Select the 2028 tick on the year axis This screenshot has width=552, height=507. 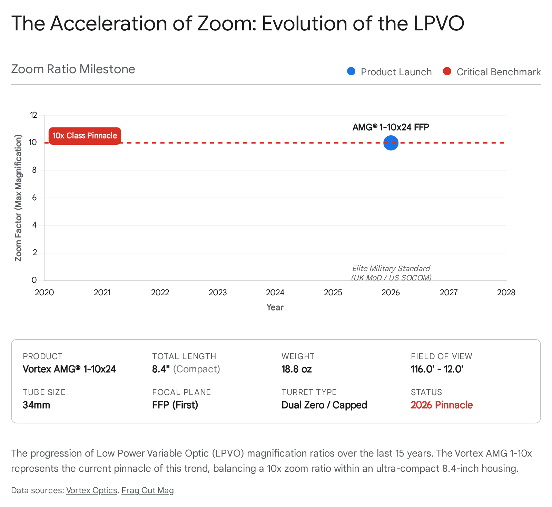[x=506, y=293]
